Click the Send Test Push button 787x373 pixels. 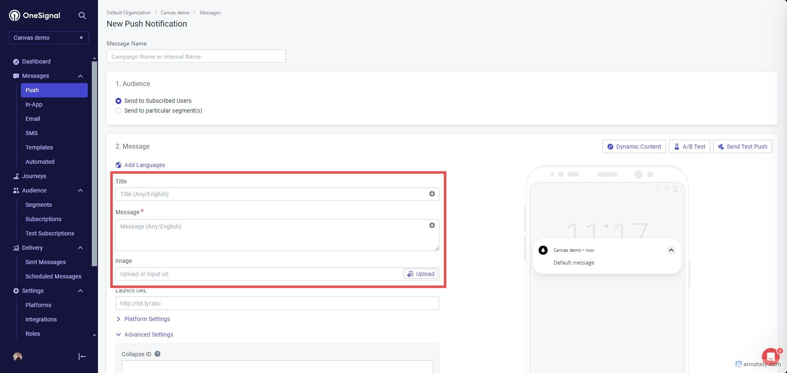click(742, 147)
